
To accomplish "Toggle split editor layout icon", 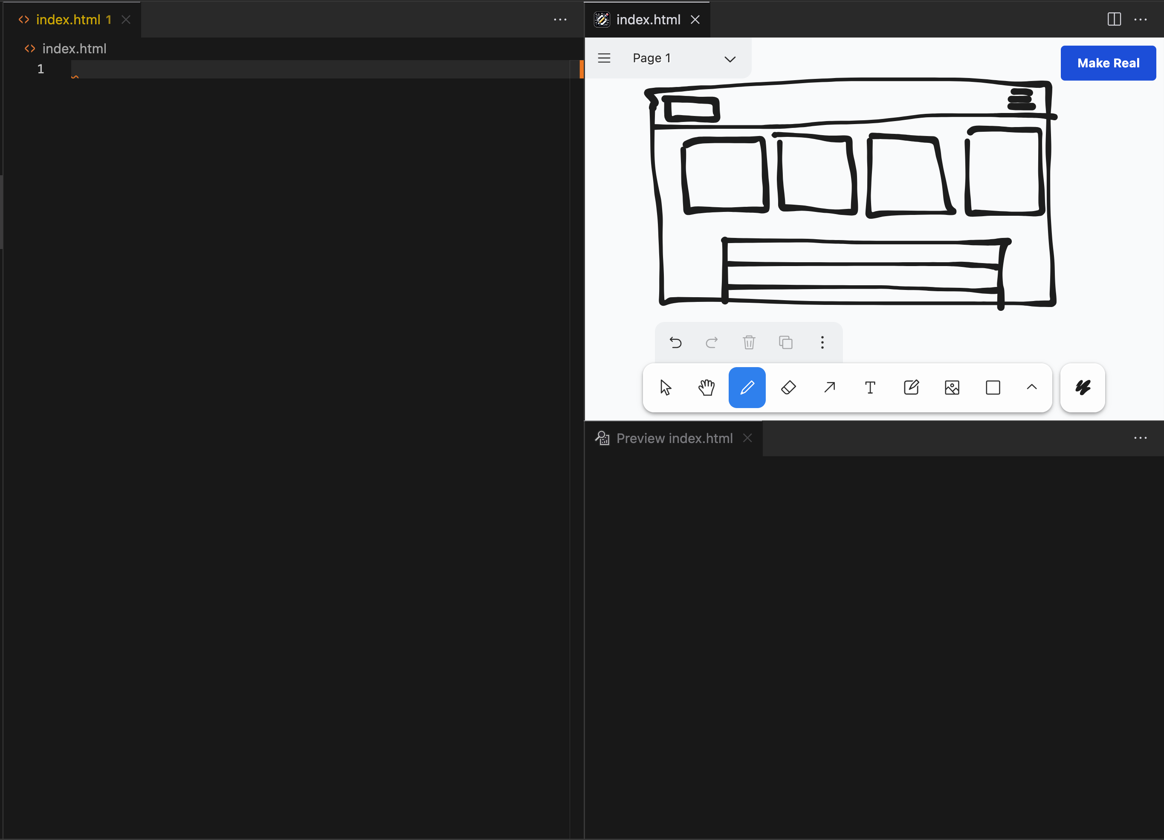I will click(1114, 20).
